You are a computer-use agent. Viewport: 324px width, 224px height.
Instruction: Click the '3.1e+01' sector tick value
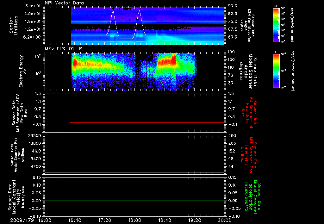click(x=33, y=6)
